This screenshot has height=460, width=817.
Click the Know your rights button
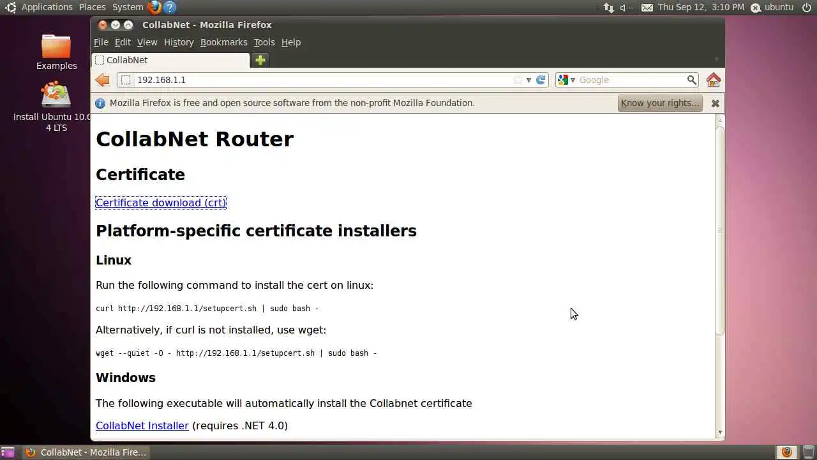[660, 103]
